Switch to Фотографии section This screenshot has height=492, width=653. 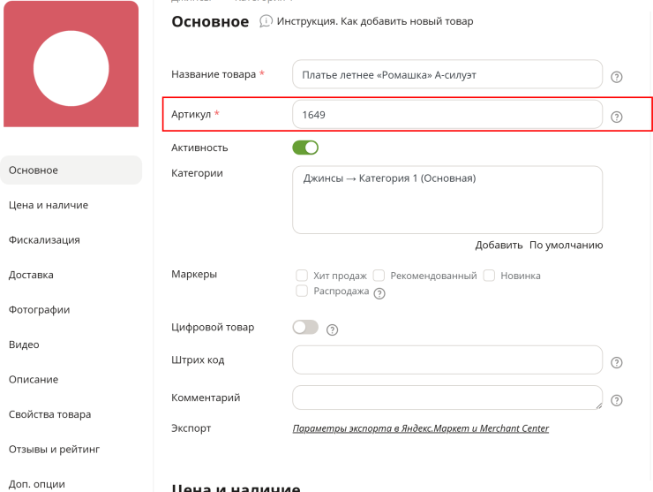click(39, 310)
